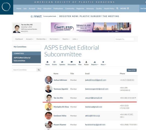Expand the Membership dropdown
The width and height of the screenshot is (146, 130).
(41, 39)
